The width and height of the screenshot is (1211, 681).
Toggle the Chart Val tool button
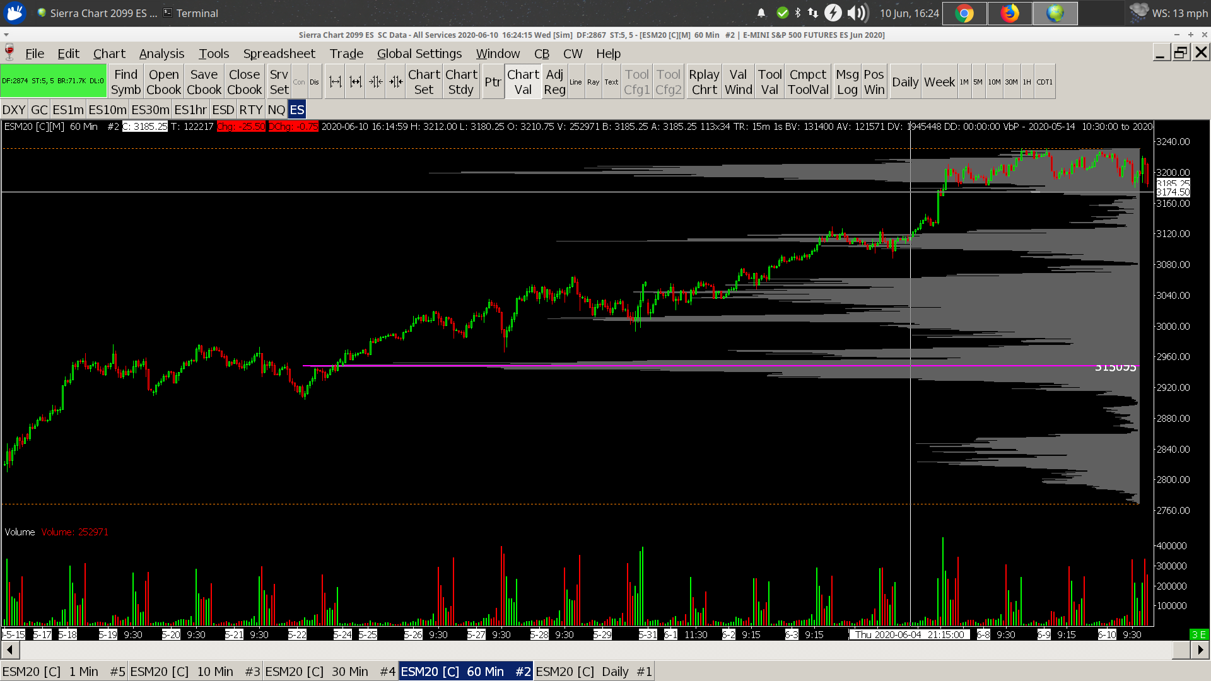click(x=523, y=82)
